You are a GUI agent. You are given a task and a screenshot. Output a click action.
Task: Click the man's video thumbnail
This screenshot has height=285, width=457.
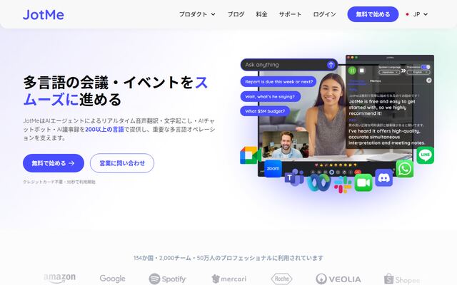click(286, 145)
